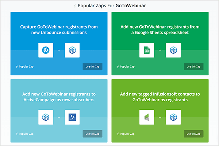Image resolution: width=219 pixels, height=146 pixels.
Task: Open 'Capture GoToWebinar registrants from new Unbounce submissions' title
Action: (59, 30)
